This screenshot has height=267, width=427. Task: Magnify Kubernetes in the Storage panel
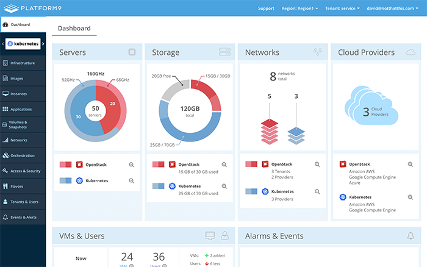click(x=224, y=186)
